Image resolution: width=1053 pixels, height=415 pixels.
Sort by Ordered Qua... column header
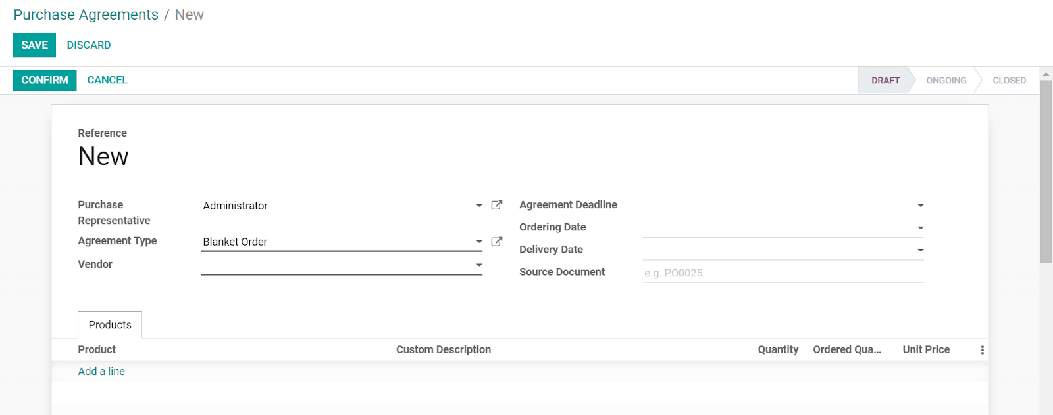click(x=847, y=349)
